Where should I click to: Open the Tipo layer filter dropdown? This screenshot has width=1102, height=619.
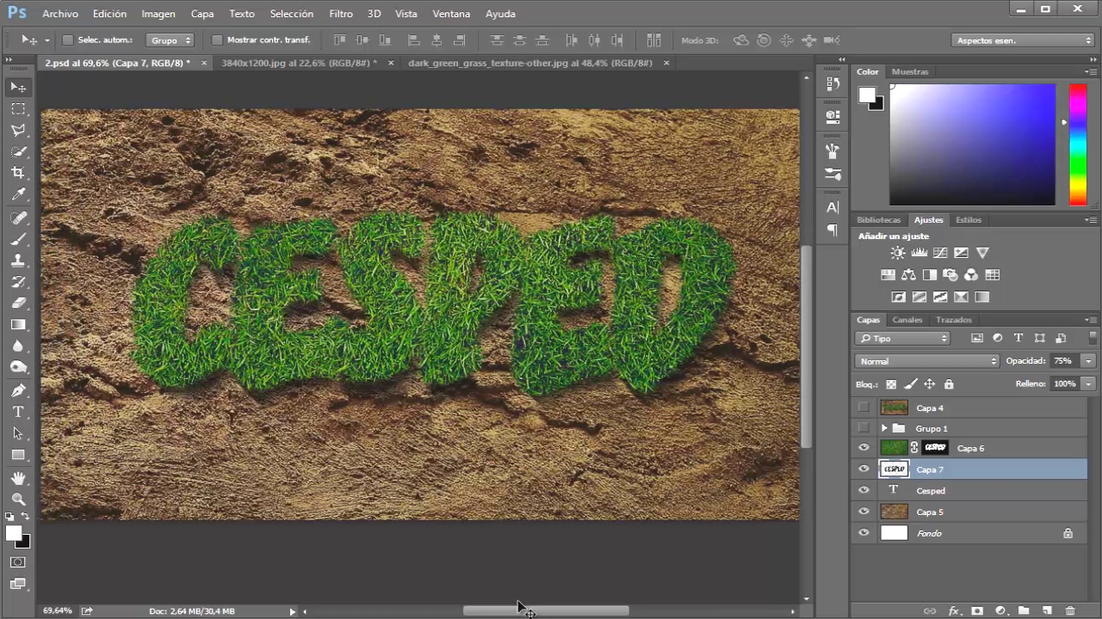point(902,339)
